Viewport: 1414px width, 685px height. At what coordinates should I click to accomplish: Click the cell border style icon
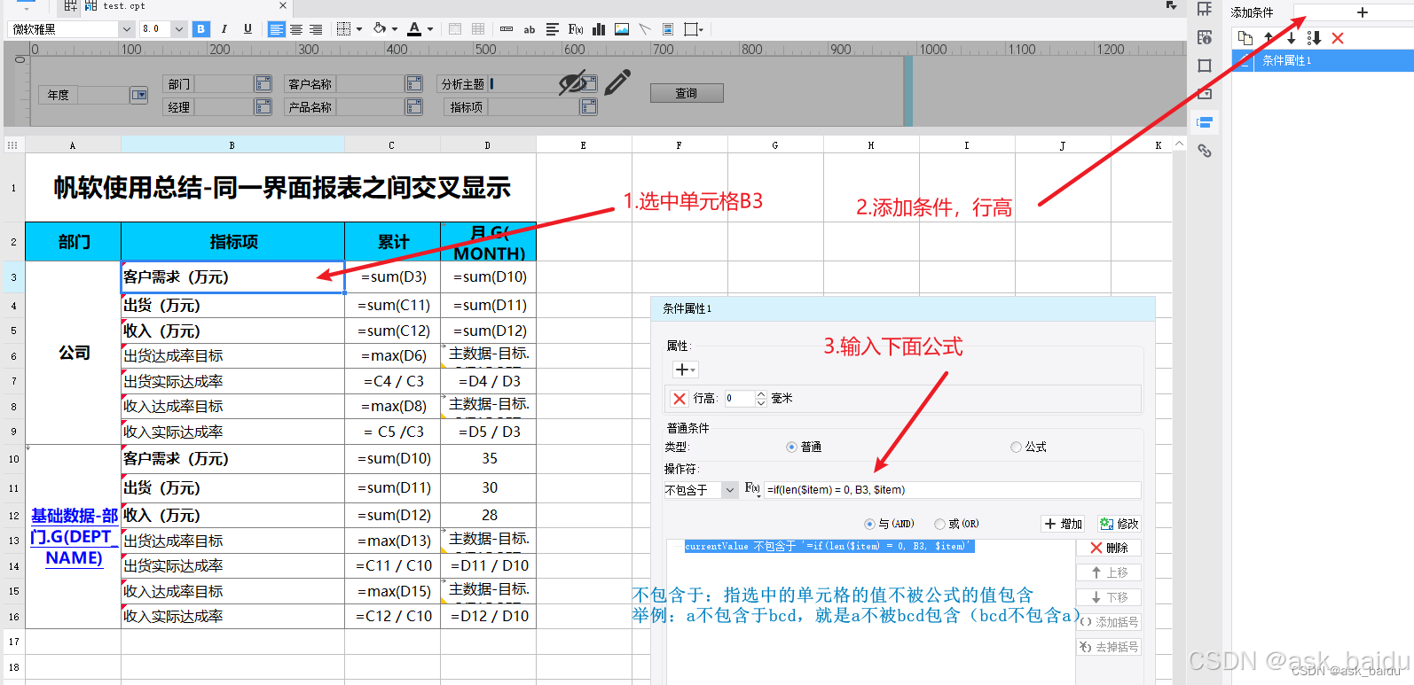point(344,29)
